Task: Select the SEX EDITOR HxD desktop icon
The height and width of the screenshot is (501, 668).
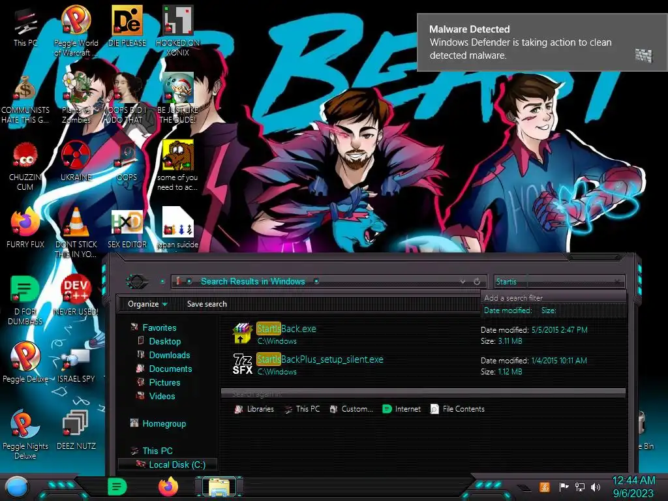Action: 127,229
